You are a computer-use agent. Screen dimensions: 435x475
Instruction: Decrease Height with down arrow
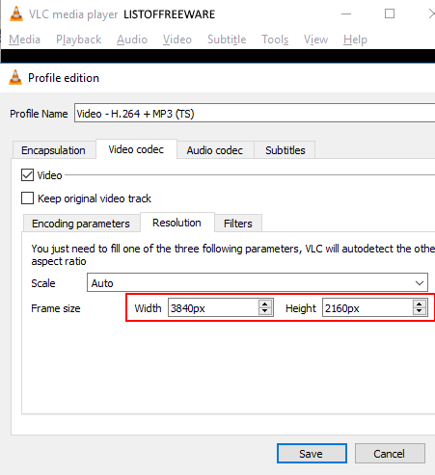(x=420, y=311)
